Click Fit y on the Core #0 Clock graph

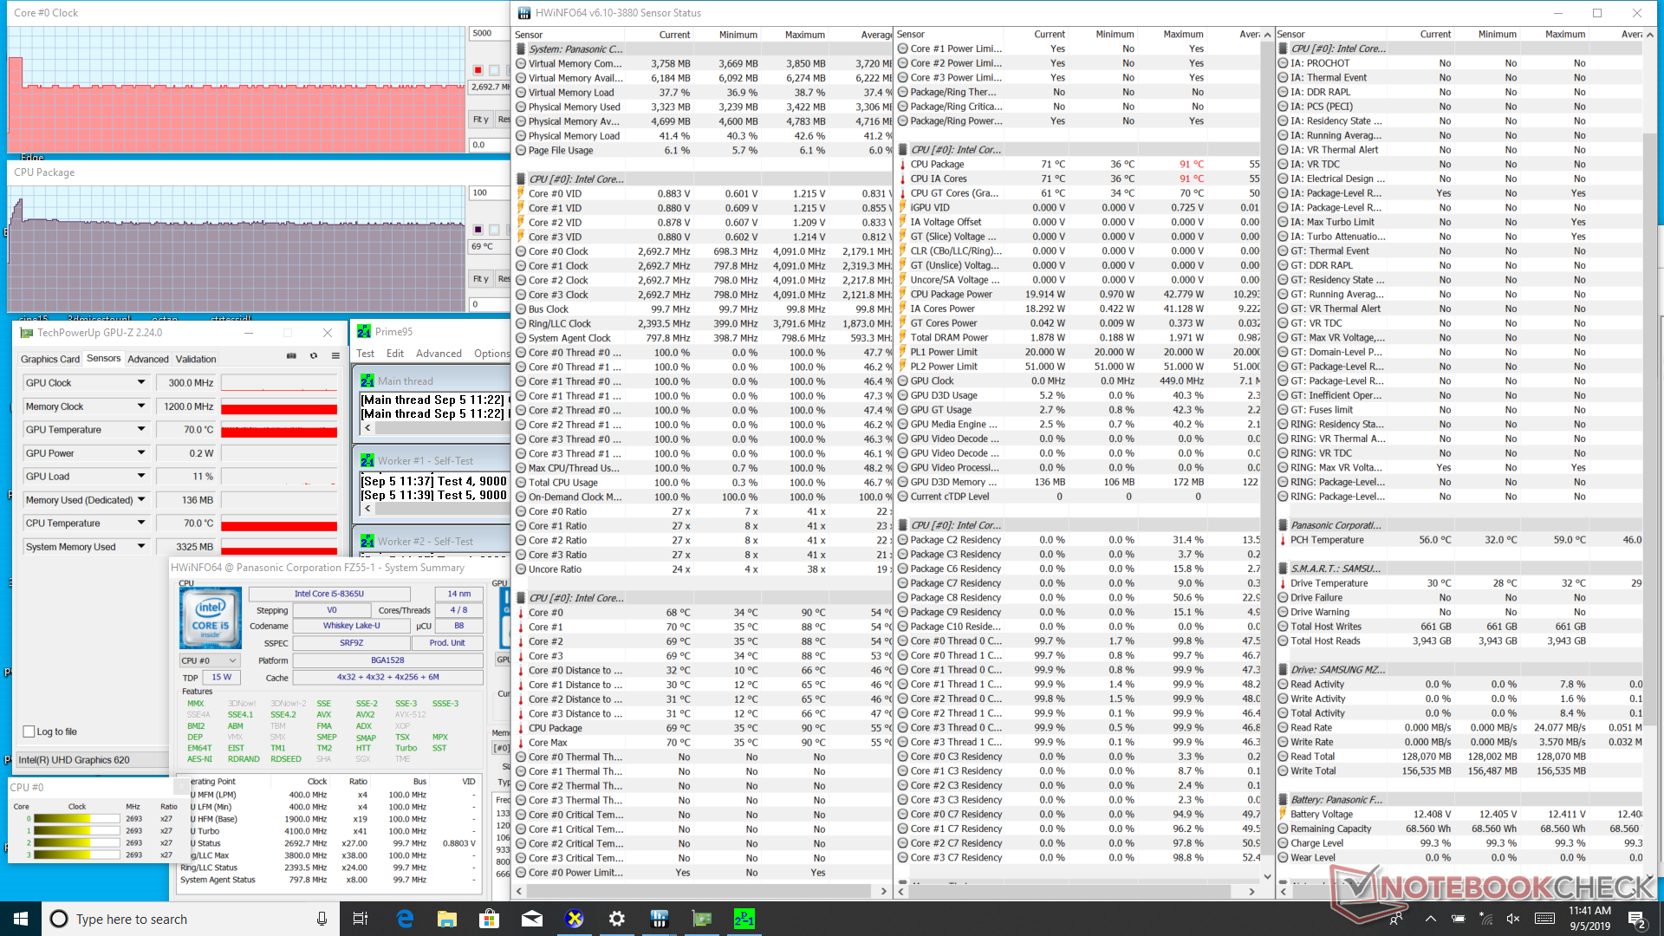(480, 120)
